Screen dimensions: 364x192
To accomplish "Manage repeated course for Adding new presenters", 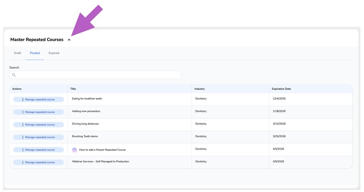I will [39, 112].
